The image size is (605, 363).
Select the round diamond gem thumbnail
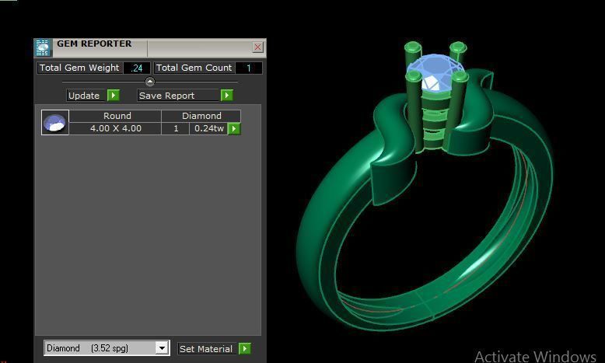[54, 122]
